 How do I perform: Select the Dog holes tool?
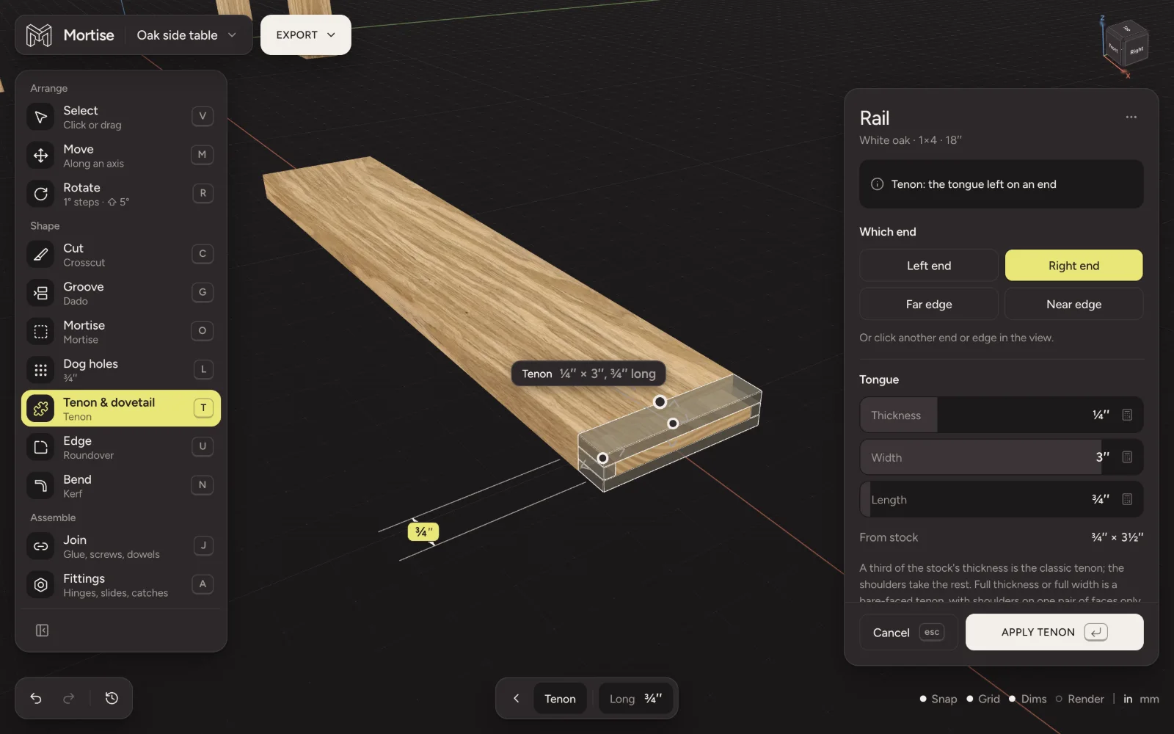pyautogui.click(x=121, y=370)
